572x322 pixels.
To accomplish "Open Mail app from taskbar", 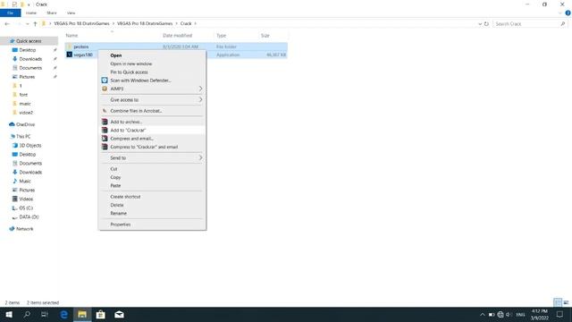I will click(119, 314).
